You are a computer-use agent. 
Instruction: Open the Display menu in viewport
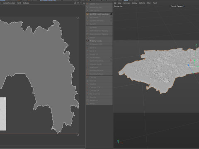[134, 3]
